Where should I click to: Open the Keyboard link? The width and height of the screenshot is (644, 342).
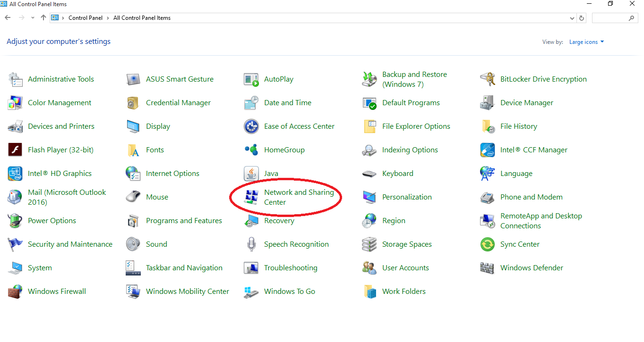[x=398, y=174]
